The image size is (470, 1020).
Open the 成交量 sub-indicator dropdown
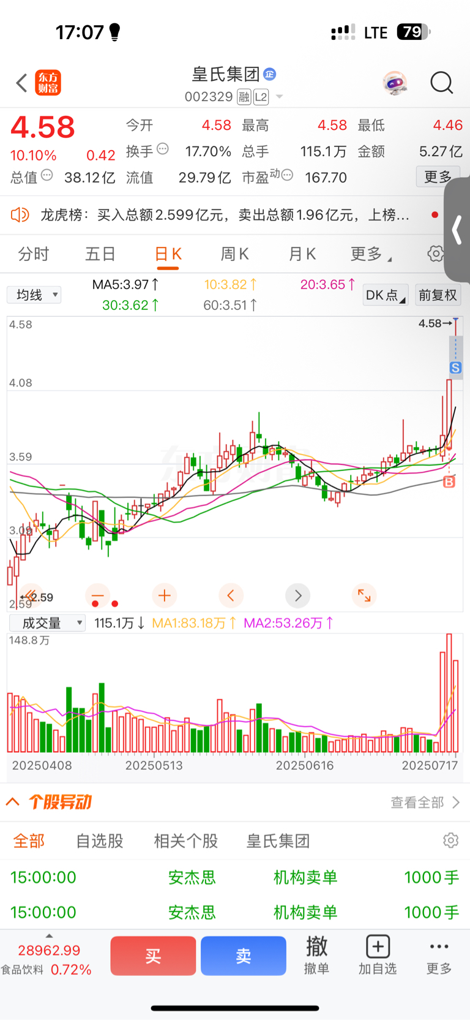(x=48, y=623)
